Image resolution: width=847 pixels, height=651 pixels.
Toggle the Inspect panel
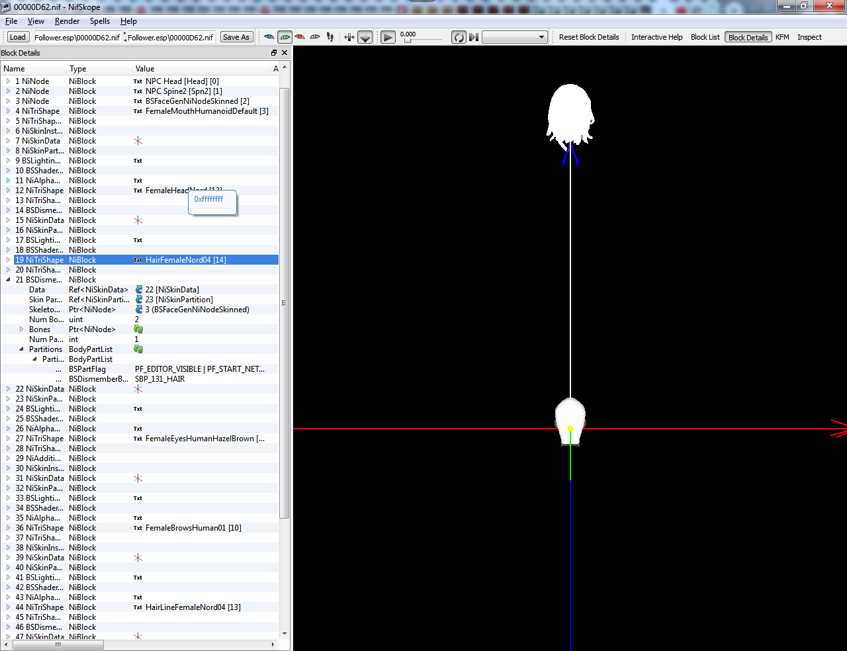[x=809, y=37]
